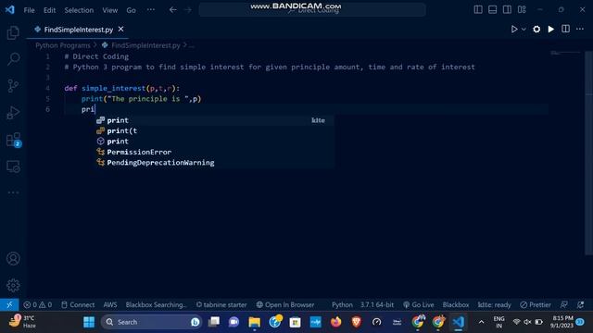Open the File menu
The height and width of the screenshot is (333, 593).
coord(29,10)
